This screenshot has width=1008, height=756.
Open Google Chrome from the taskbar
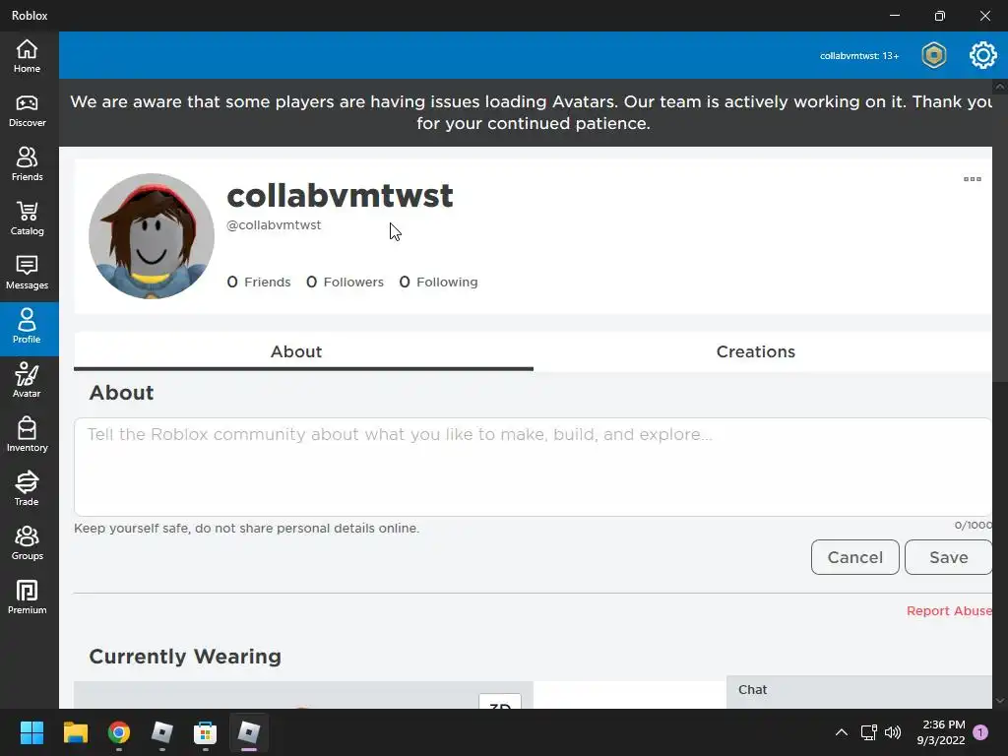pos(119,732)
